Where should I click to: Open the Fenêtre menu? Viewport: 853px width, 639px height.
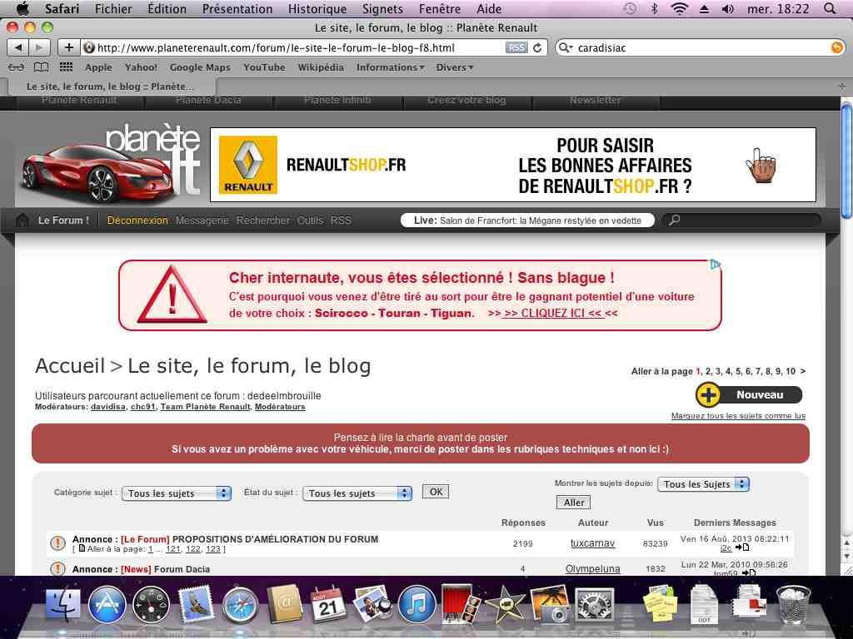tap(440, 8)
